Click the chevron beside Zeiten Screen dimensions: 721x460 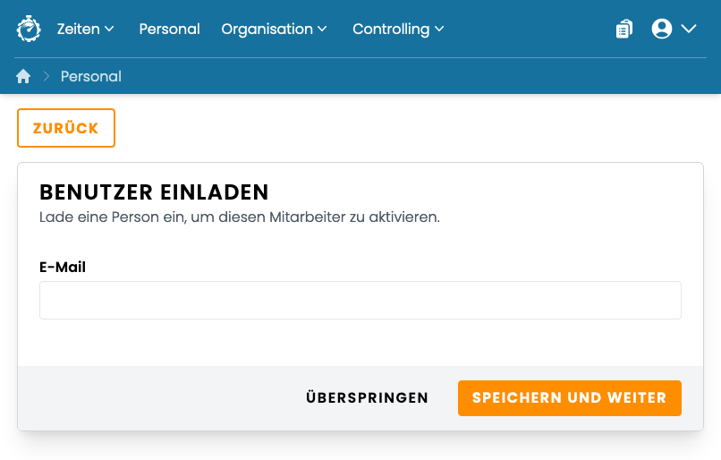pos(109,29)
